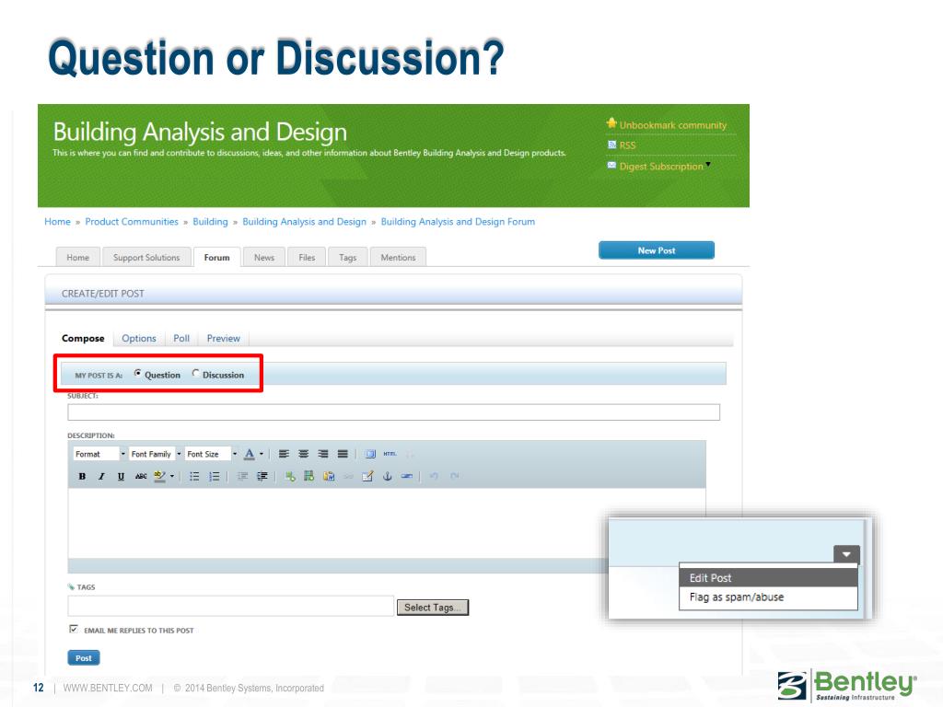Open Building breadcrumb link
943x707 pixels.
tap(211, 221)
